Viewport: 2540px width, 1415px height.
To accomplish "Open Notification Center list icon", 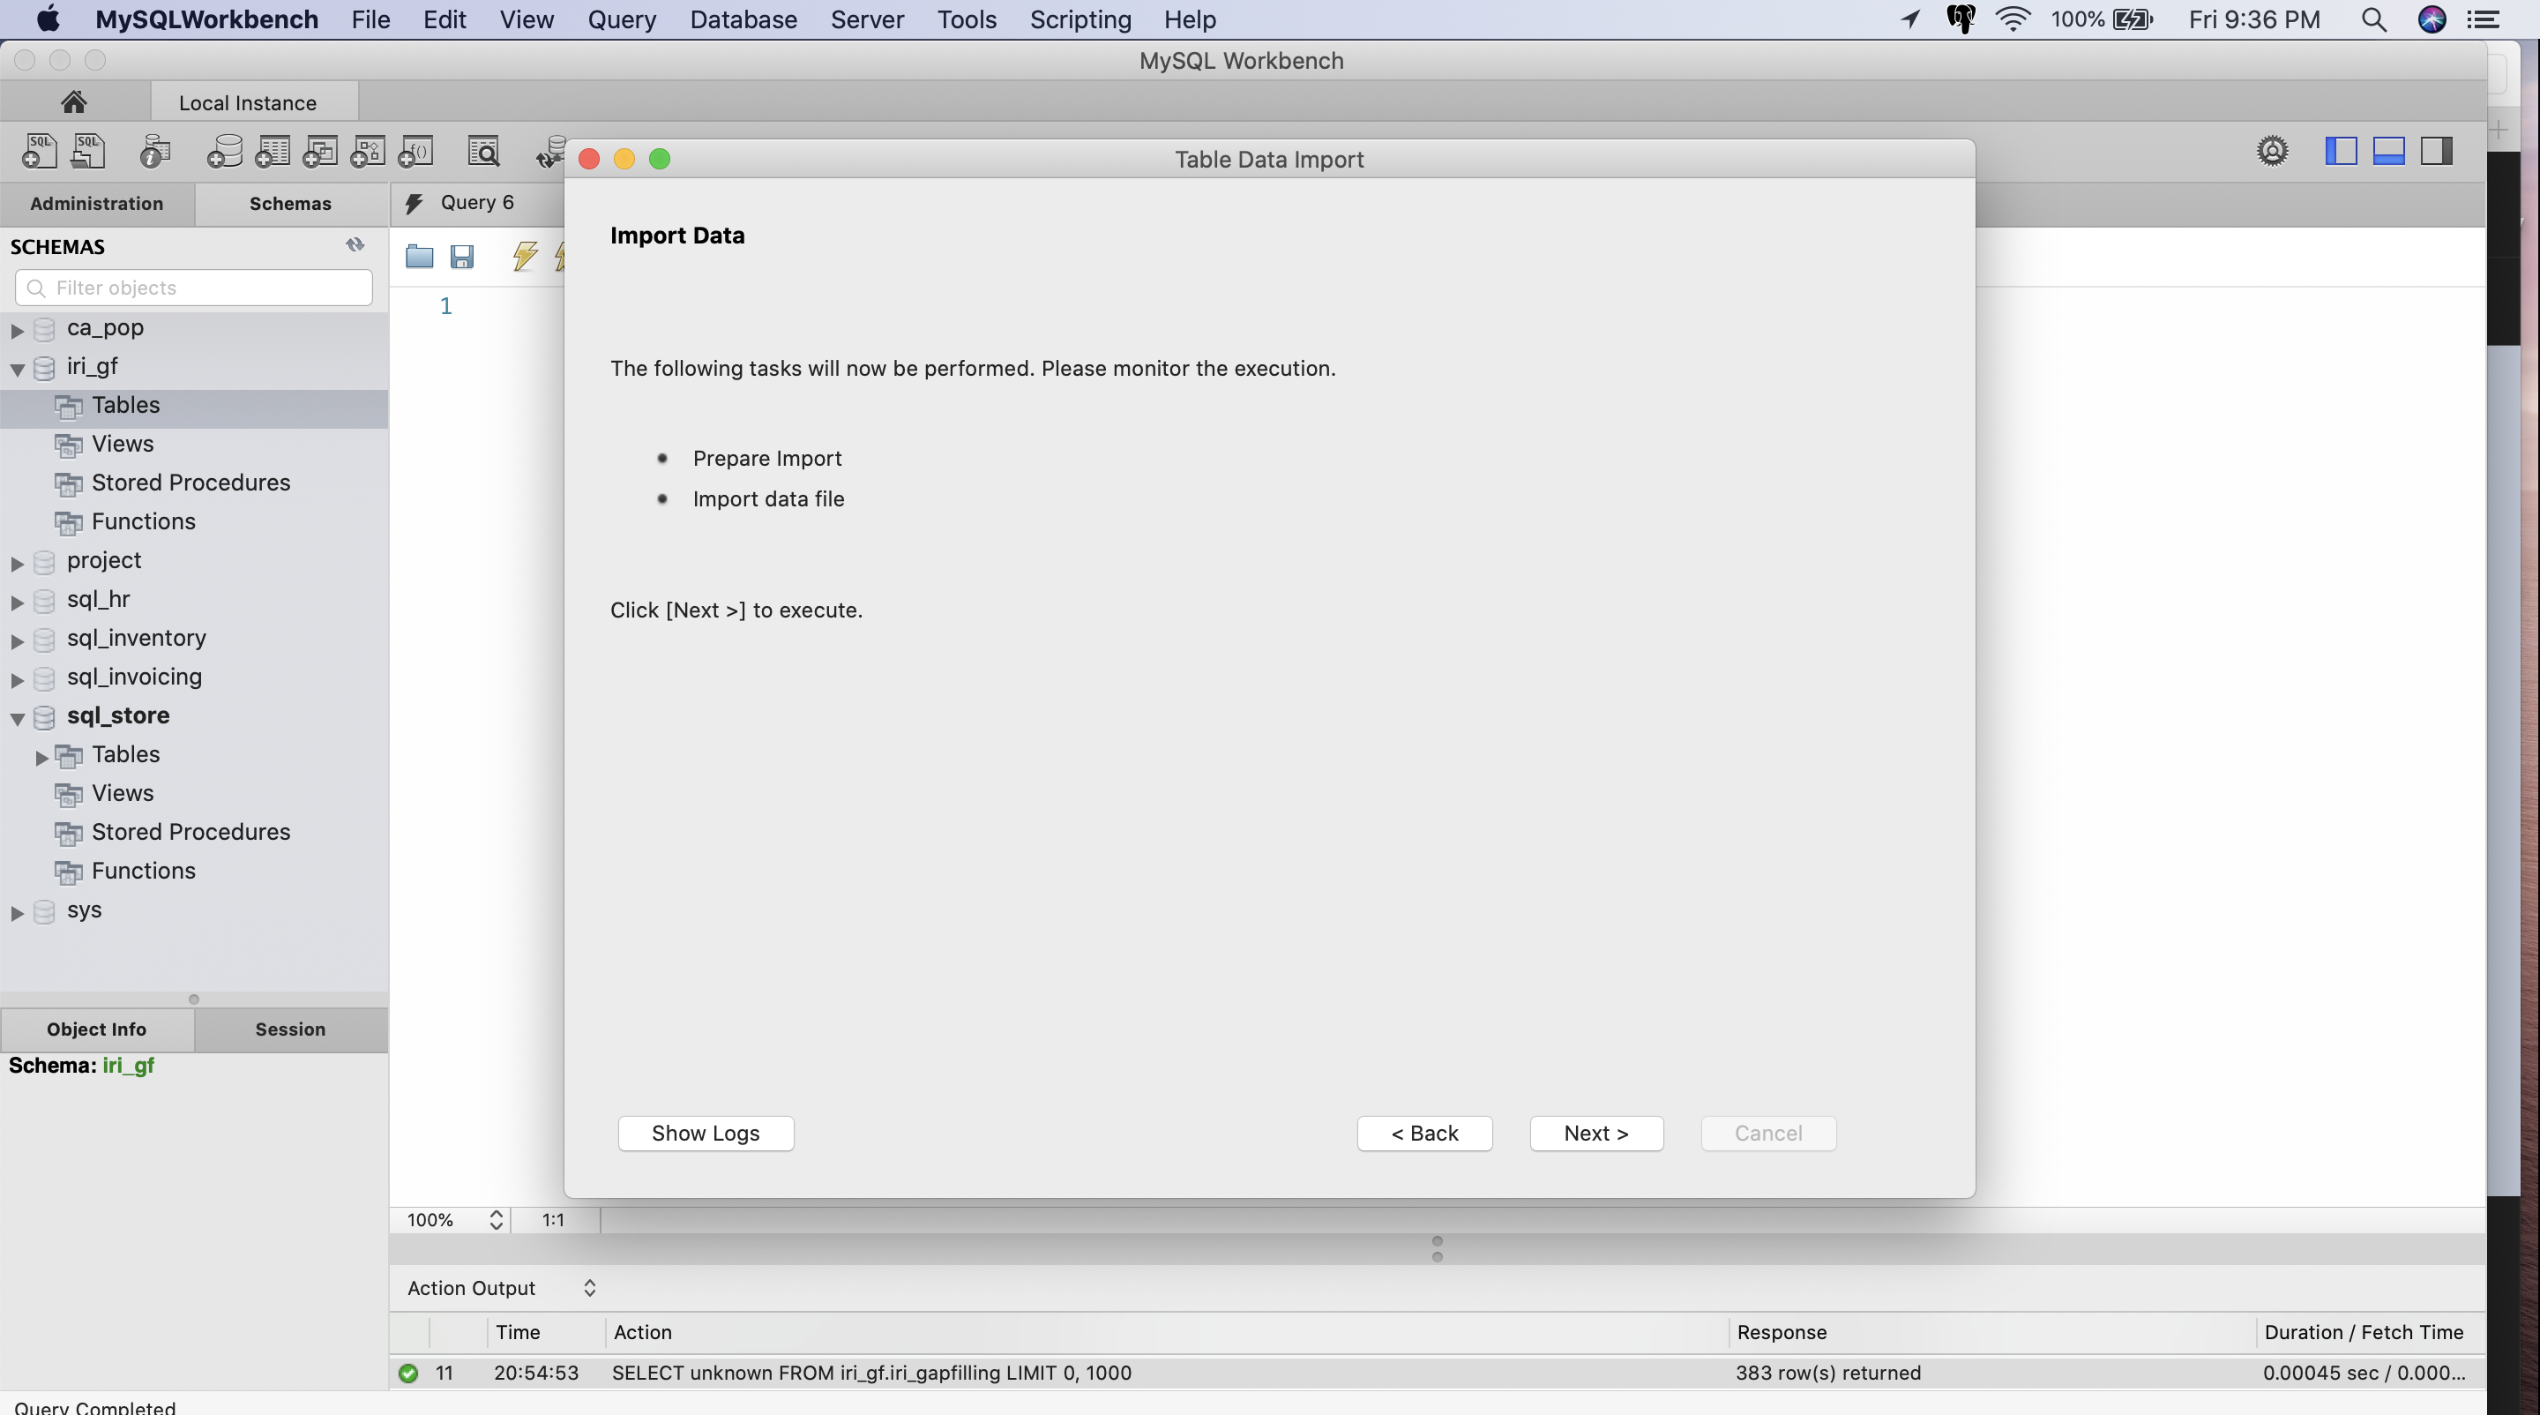I will click(x=2482, y=19).
